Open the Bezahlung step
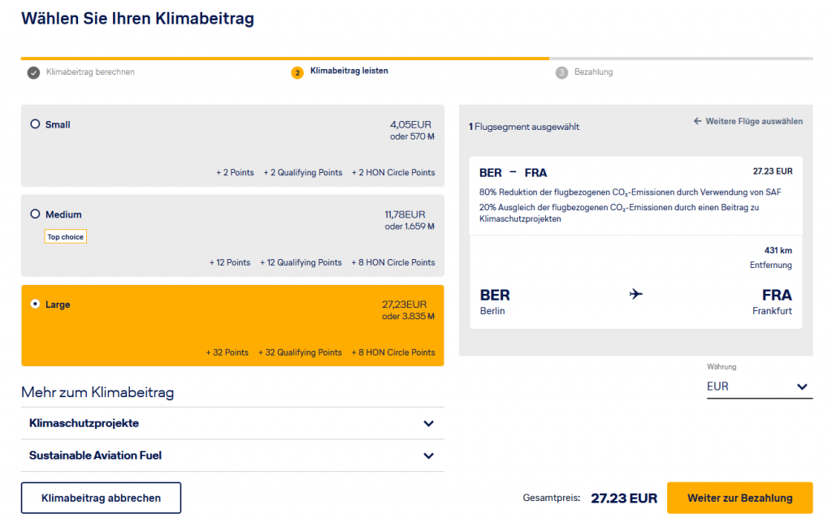 [x=593, y=72]
